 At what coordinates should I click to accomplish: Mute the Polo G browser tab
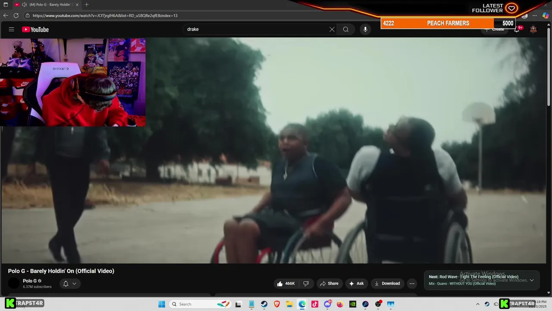tap(25, 5)
